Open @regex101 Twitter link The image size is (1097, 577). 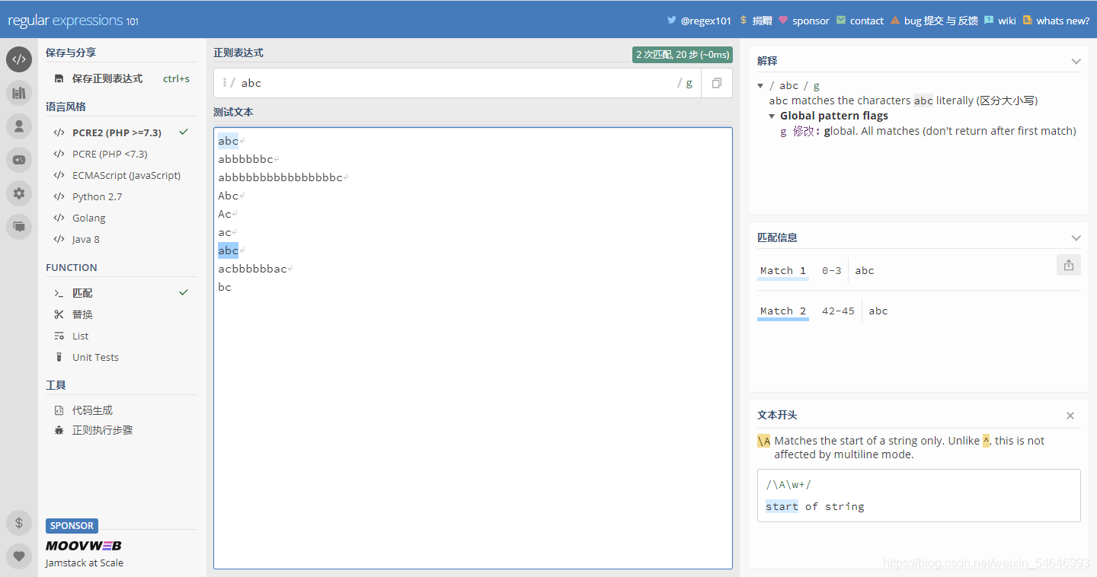(705, 21)
